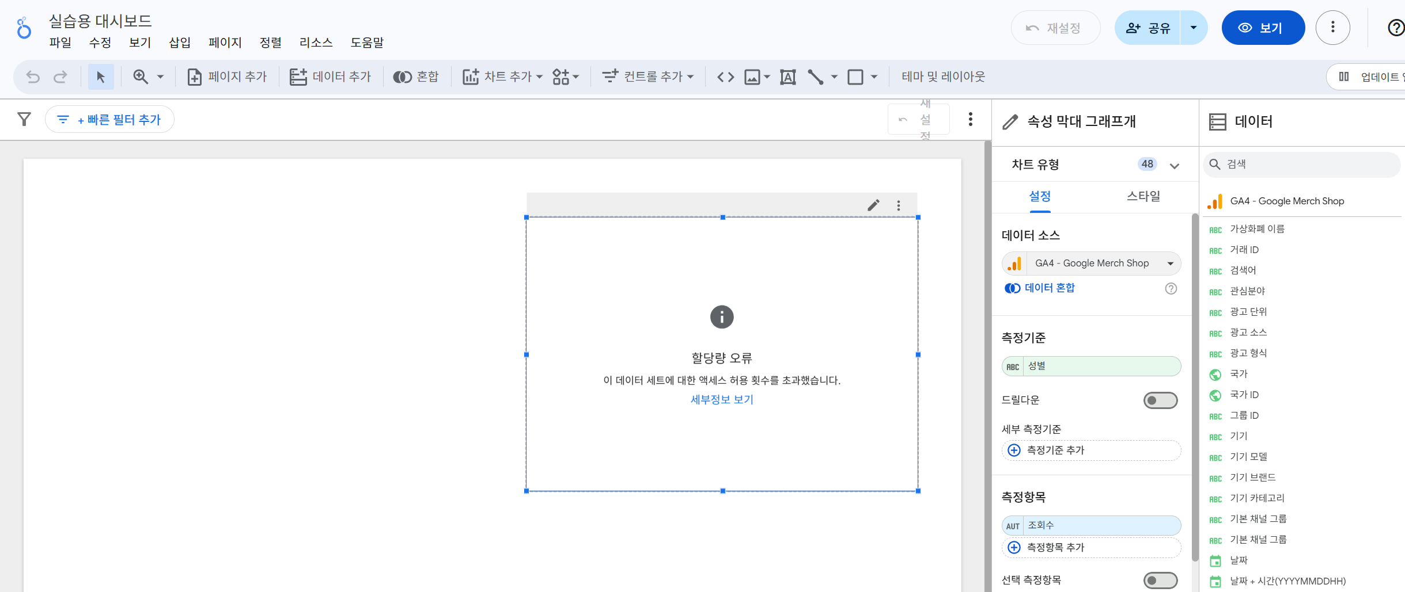Click the rectangle shape tool icon
This screenshot has height=592, width=1405.
click(855, 77)
